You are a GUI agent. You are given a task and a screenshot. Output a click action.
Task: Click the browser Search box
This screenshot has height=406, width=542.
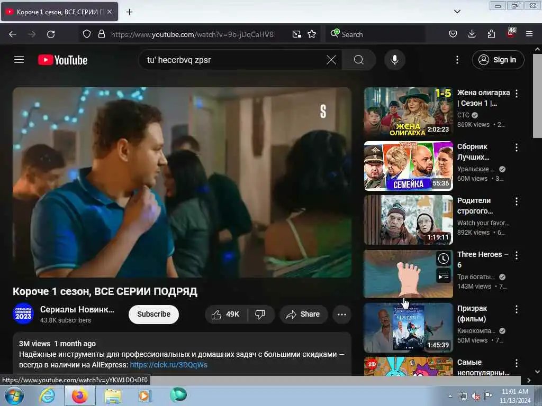coord(375,34)
